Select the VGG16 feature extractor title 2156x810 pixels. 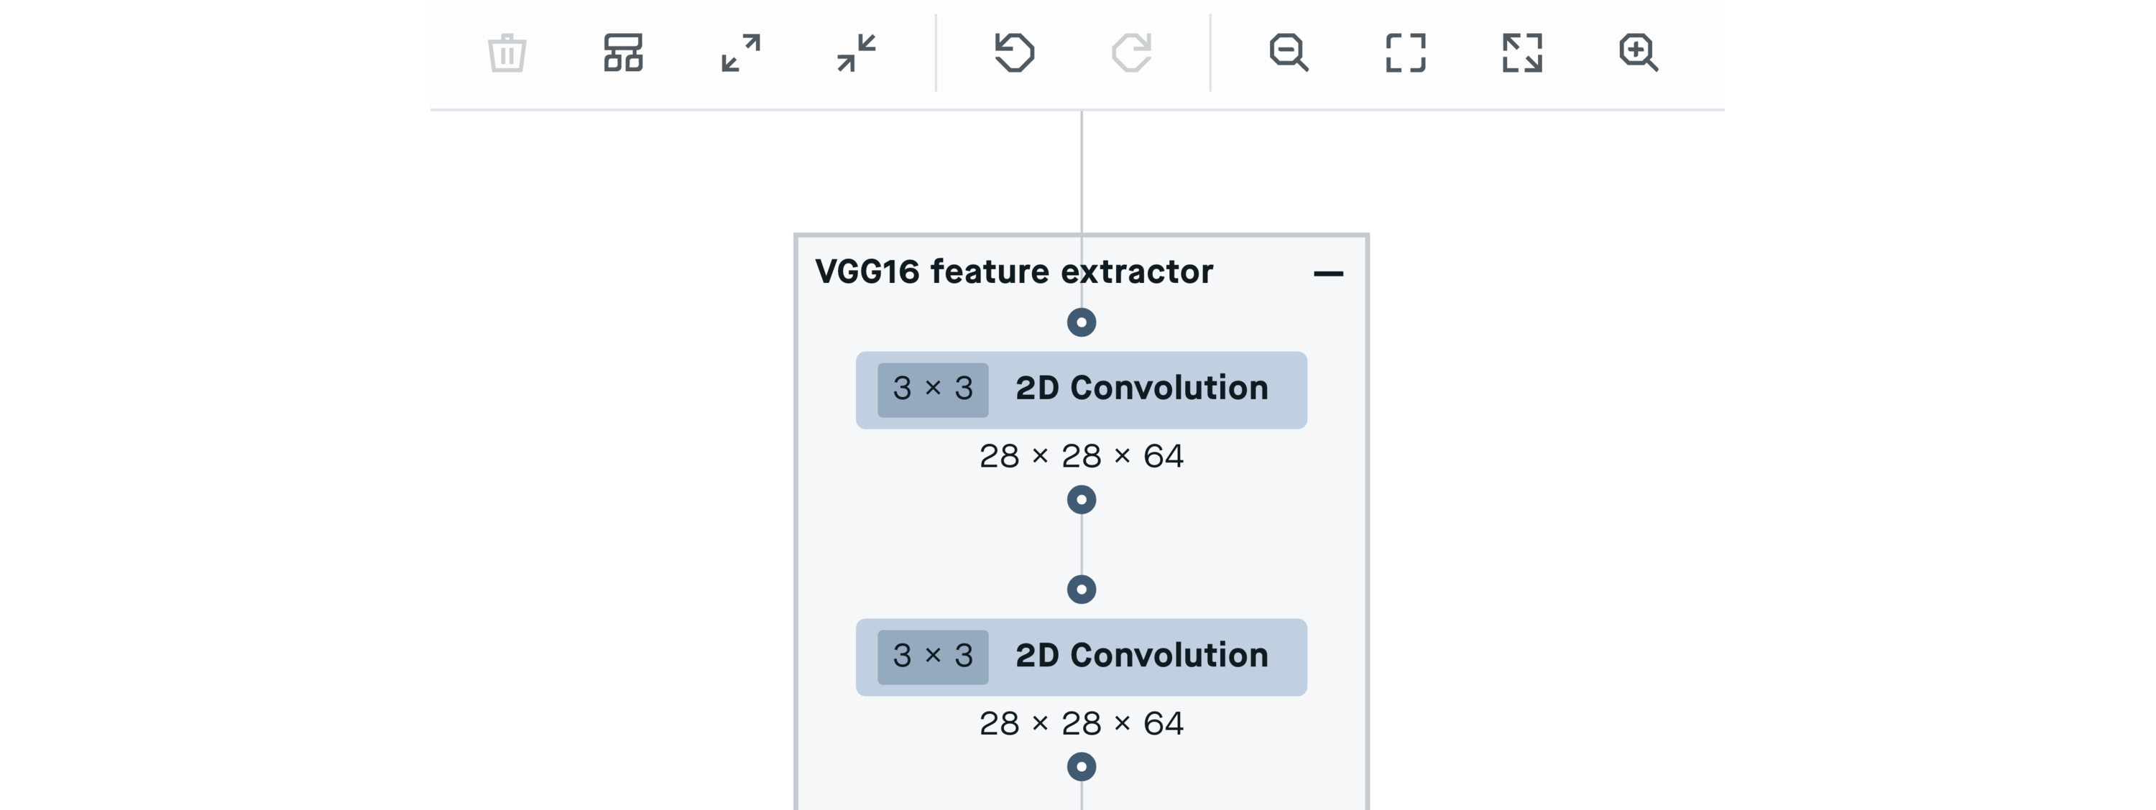1013,271
